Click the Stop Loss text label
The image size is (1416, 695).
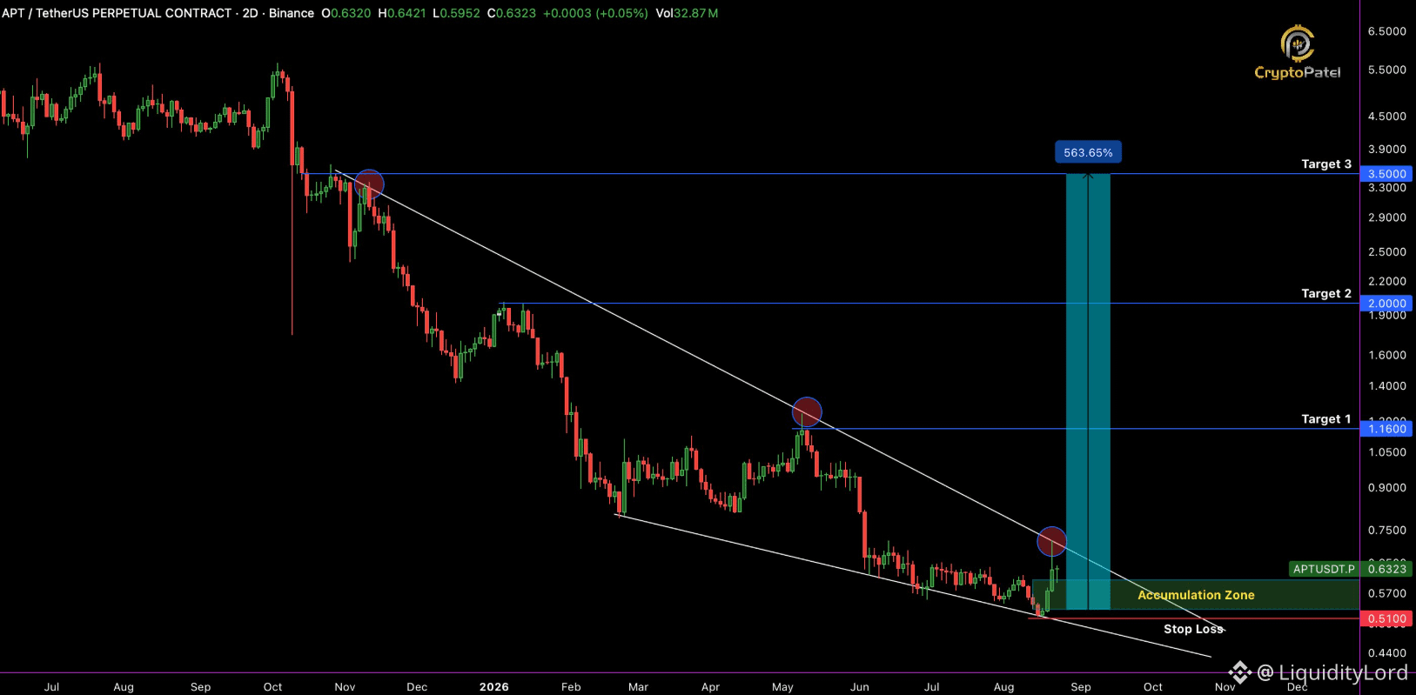[1193, 629]
